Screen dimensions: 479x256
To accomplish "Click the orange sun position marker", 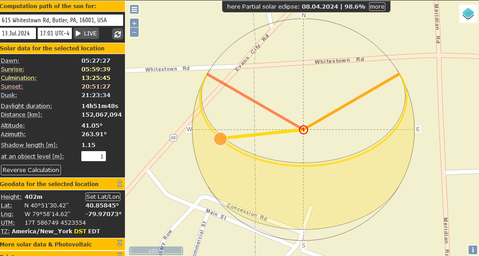I will click(220, 139).
